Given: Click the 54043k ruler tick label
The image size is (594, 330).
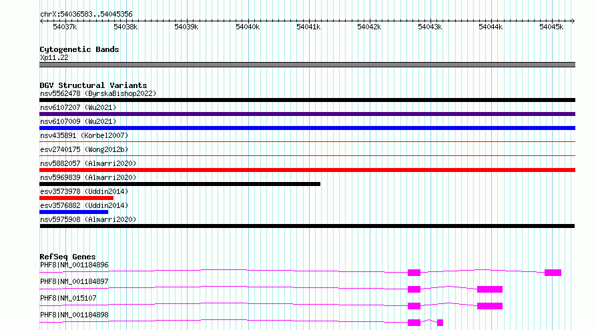Looking at the screenshot, I should click(x=430, y=27).
